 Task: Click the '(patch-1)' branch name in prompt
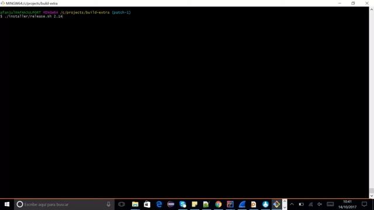122,12
